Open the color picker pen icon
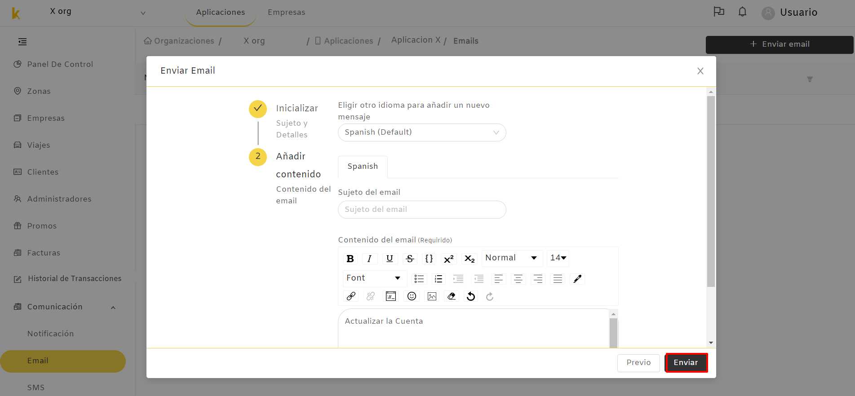 (577, 279)
